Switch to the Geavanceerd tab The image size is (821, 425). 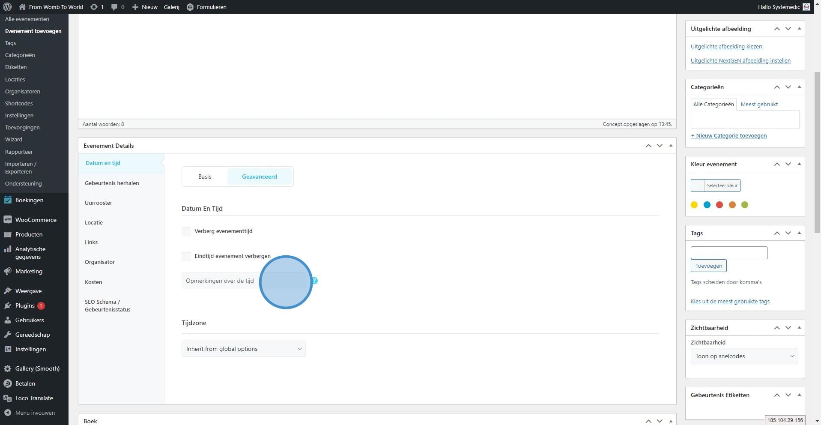click(259, 177)
